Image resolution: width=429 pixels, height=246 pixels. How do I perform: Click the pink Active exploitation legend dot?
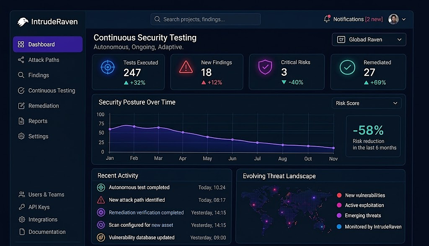(339, 205)
